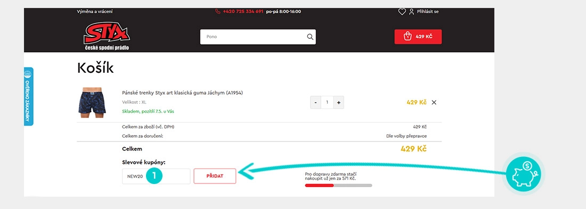This screenshot has height=209, width=586.
Task: Click the quantity field showing 1
Action: (327, 102)
